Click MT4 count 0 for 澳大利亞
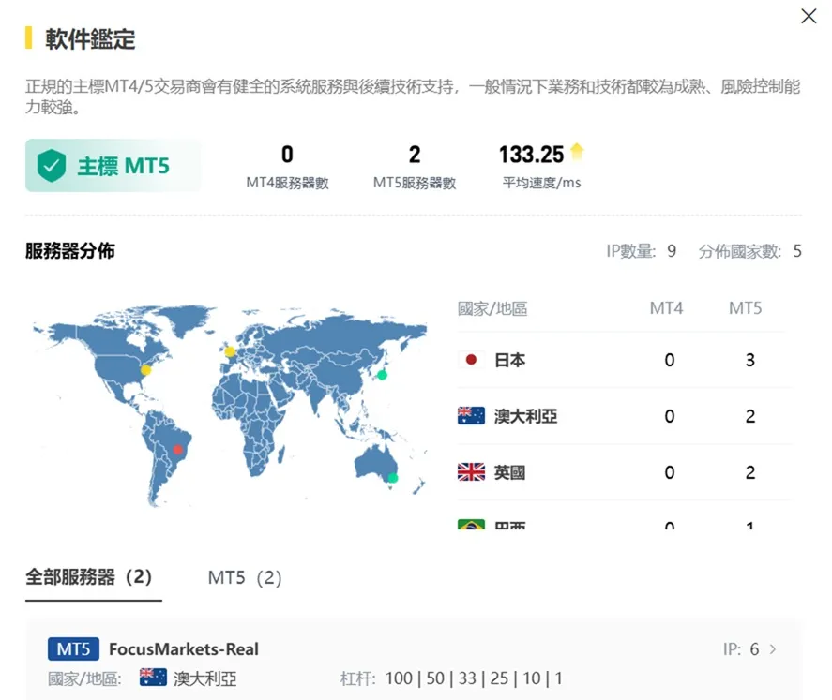The height and width of the screenshot is (700, 832). (670, 416)
